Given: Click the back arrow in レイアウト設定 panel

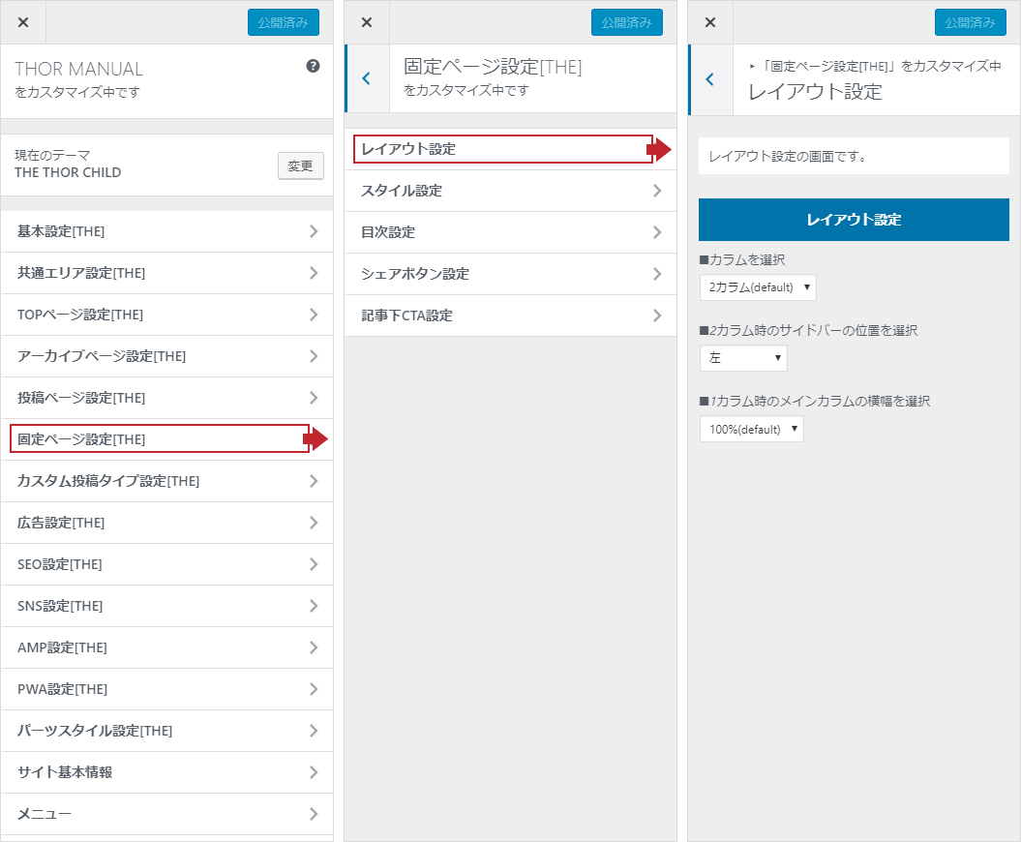Looking at the screenshot, I should pos(710,79).
